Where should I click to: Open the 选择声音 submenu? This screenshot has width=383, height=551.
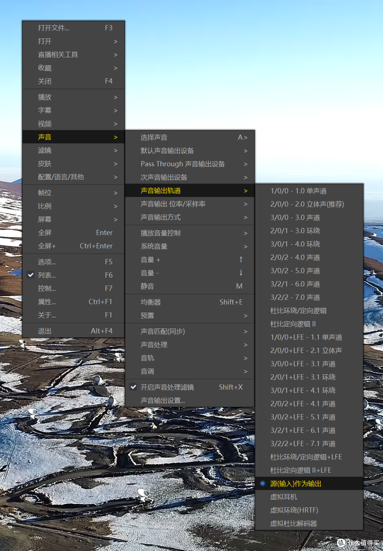click(190, 137)
